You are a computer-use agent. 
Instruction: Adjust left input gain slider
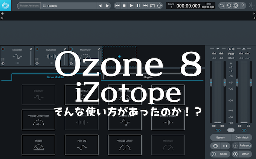(x=211, y=83)
